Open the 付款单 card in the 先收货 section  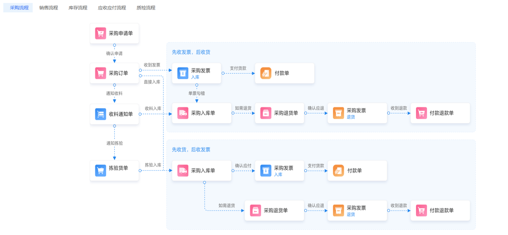(x=357, y=171)
